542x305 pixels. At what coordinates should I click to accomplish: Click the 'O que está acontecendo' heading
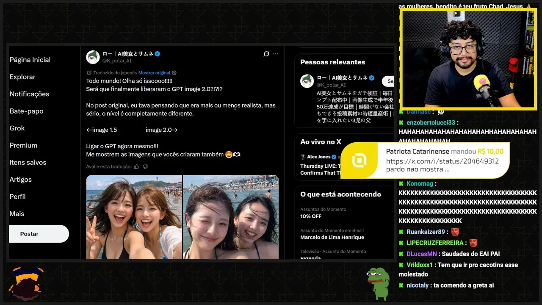click(340, 194)
